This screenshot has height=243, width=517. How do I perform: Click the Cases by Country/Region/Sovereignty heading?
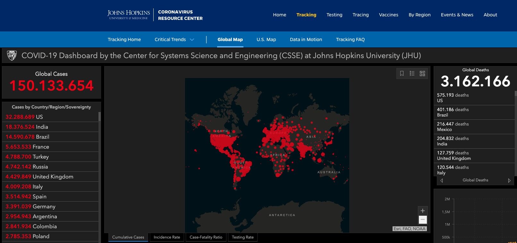coord(51,107)
